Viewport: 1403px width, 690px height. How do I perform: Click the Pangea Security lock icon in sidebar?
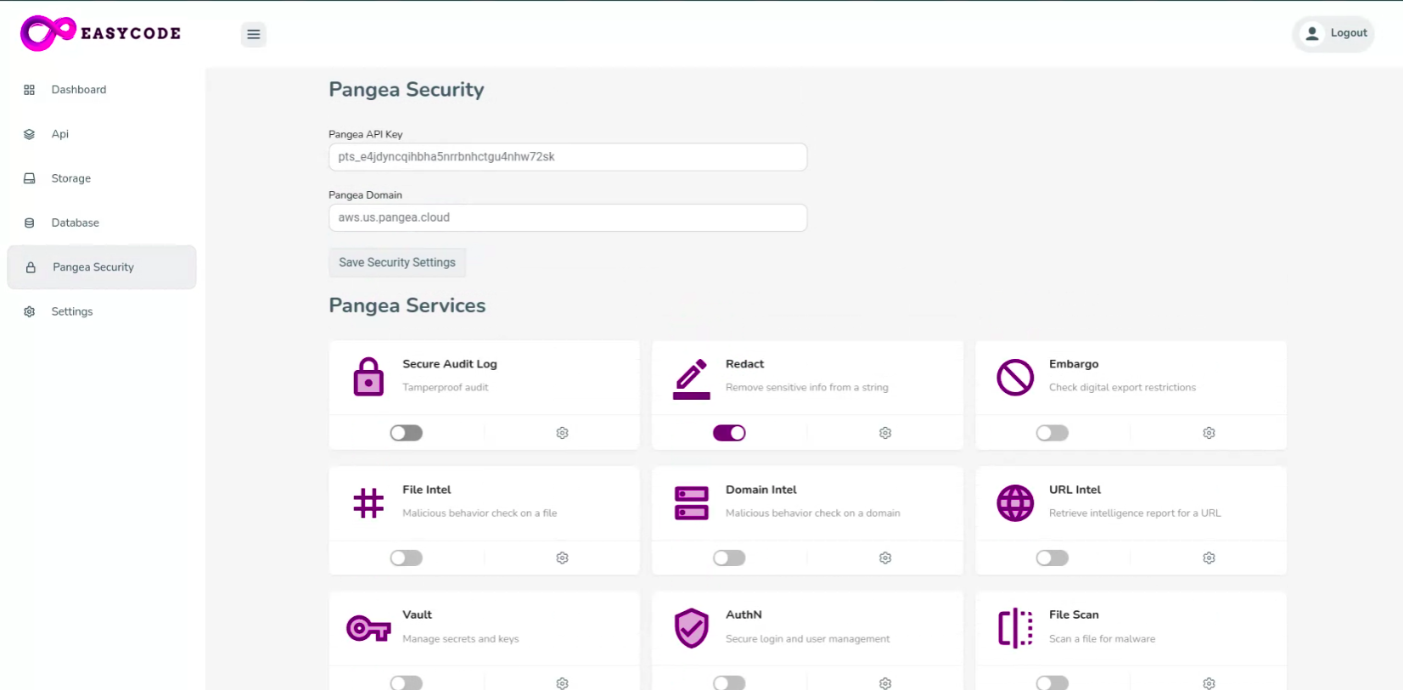click(x=31, y=267)
